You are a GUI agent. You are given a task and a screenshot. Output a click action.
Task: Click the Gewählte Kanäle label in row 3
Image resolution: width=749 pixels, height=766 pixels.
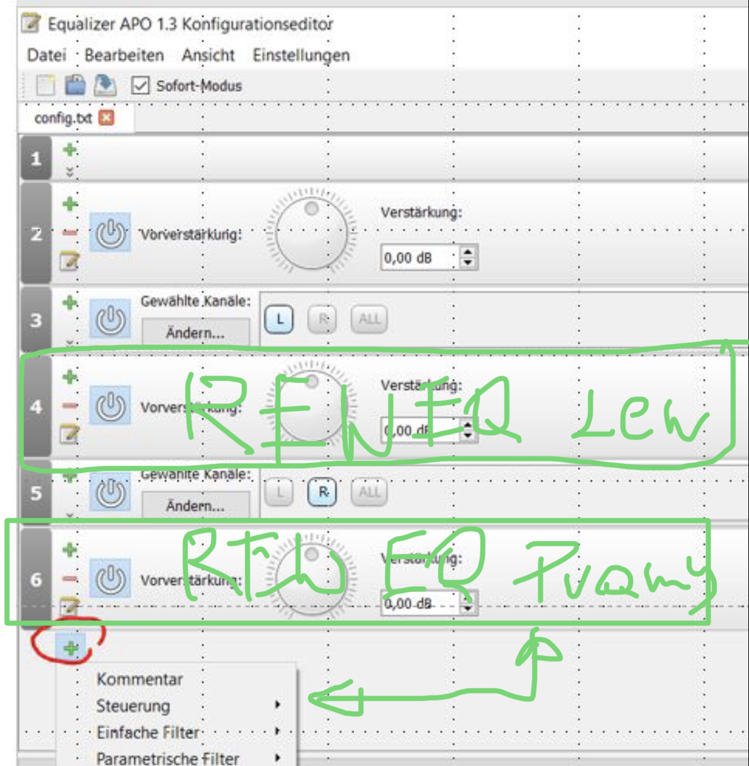pos(196,301)
